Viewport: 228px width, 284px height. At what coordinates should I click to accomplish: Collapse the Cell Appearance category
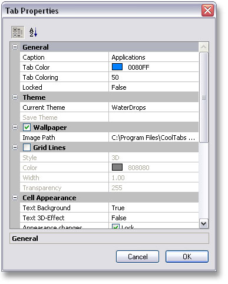pos(15,198)
